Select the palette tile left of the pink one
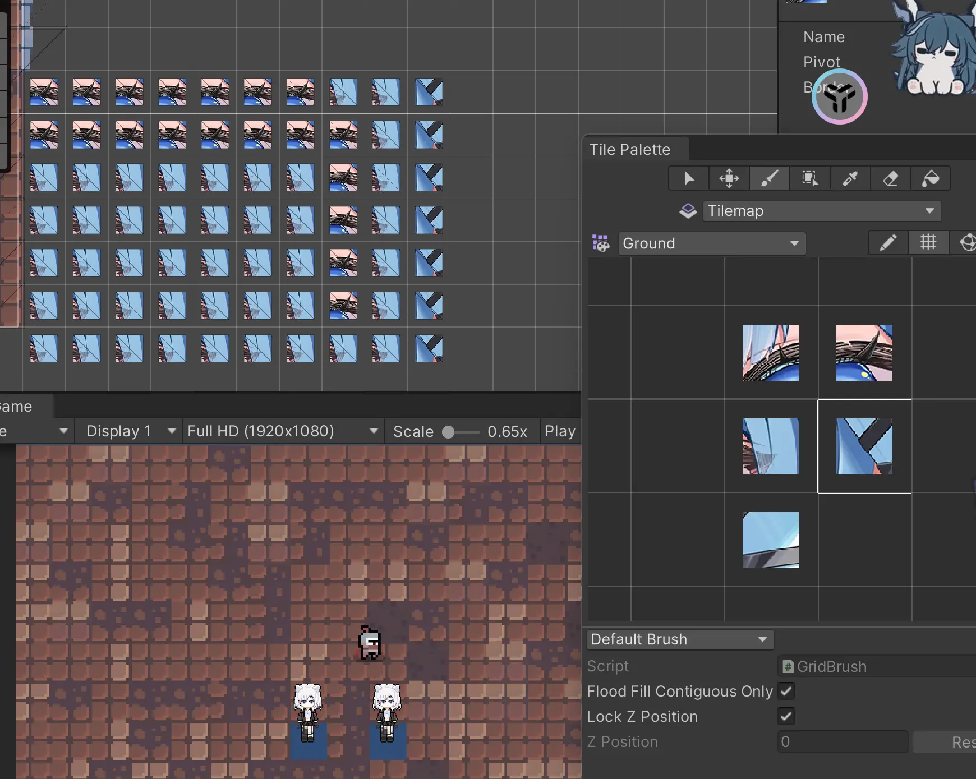 click(x=771, y=353)
